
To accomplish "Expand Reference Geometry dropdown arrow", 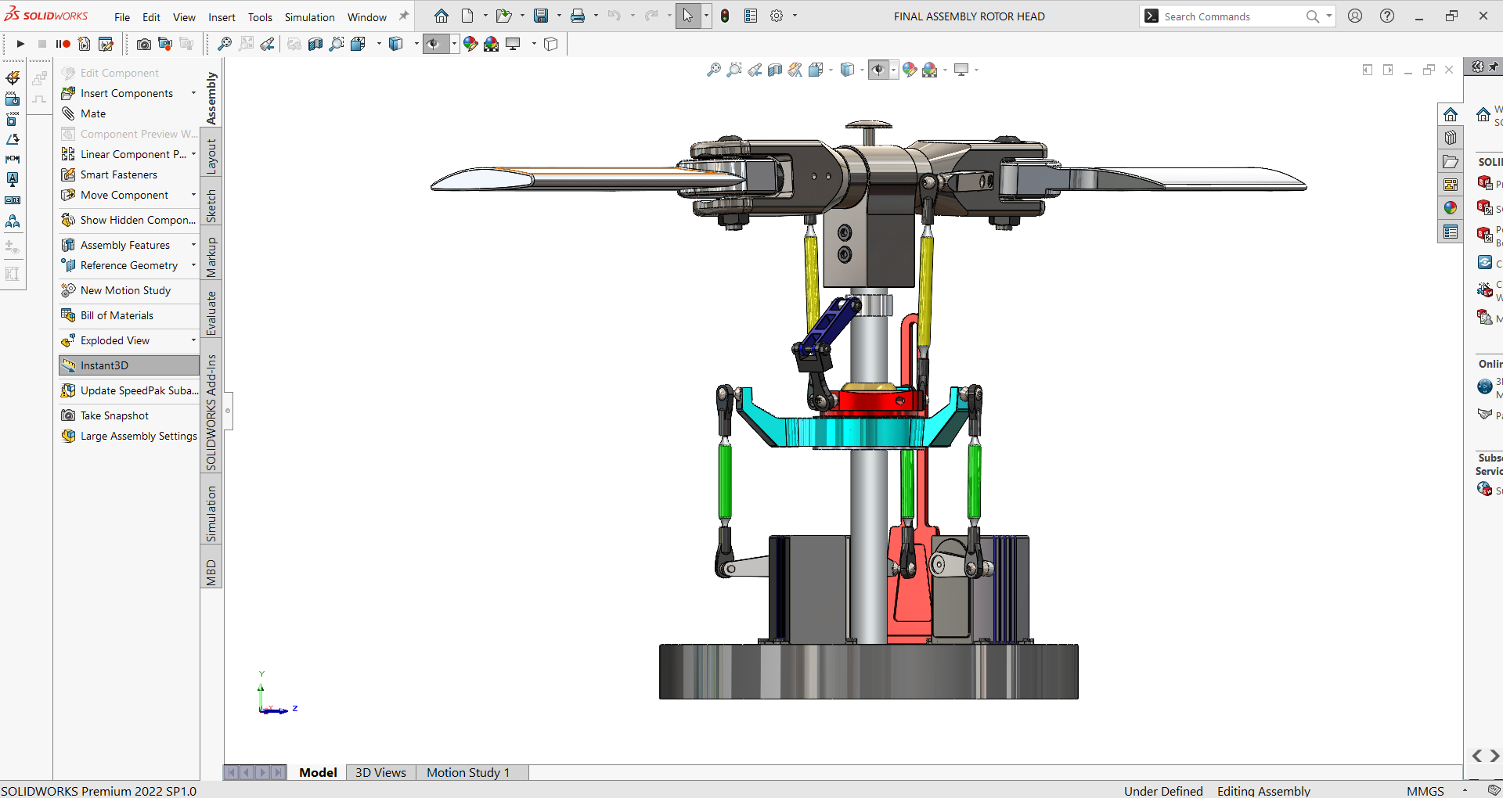I will click(x=193, y=265).
